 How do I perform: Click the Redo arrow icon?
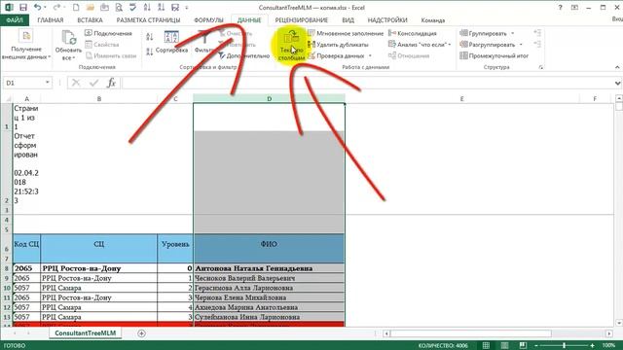pyautogui.click(x=56, y=8)
